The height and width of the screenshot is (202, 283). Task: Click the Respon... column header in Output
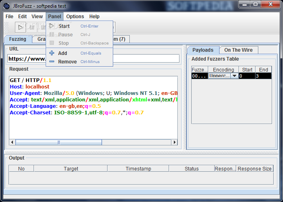[225, 168]
